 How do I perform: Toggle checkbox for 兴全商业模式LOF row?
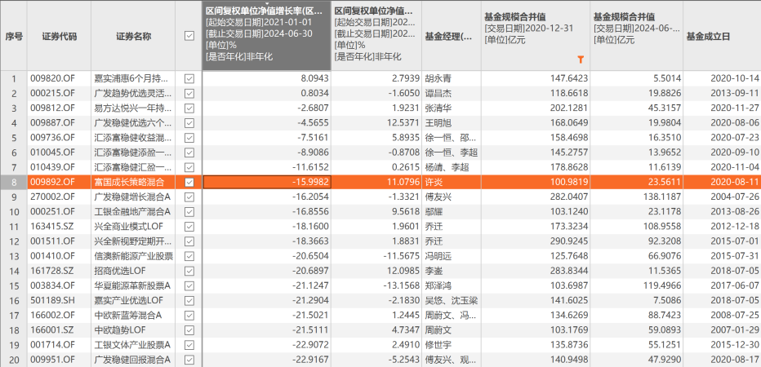[189, 227]
